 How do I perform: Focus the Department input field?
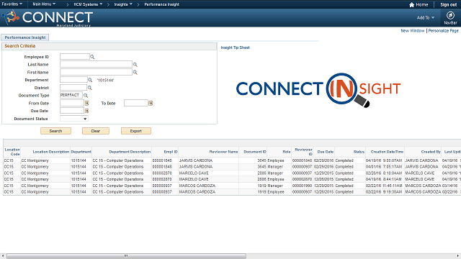[x=73, y=80]
